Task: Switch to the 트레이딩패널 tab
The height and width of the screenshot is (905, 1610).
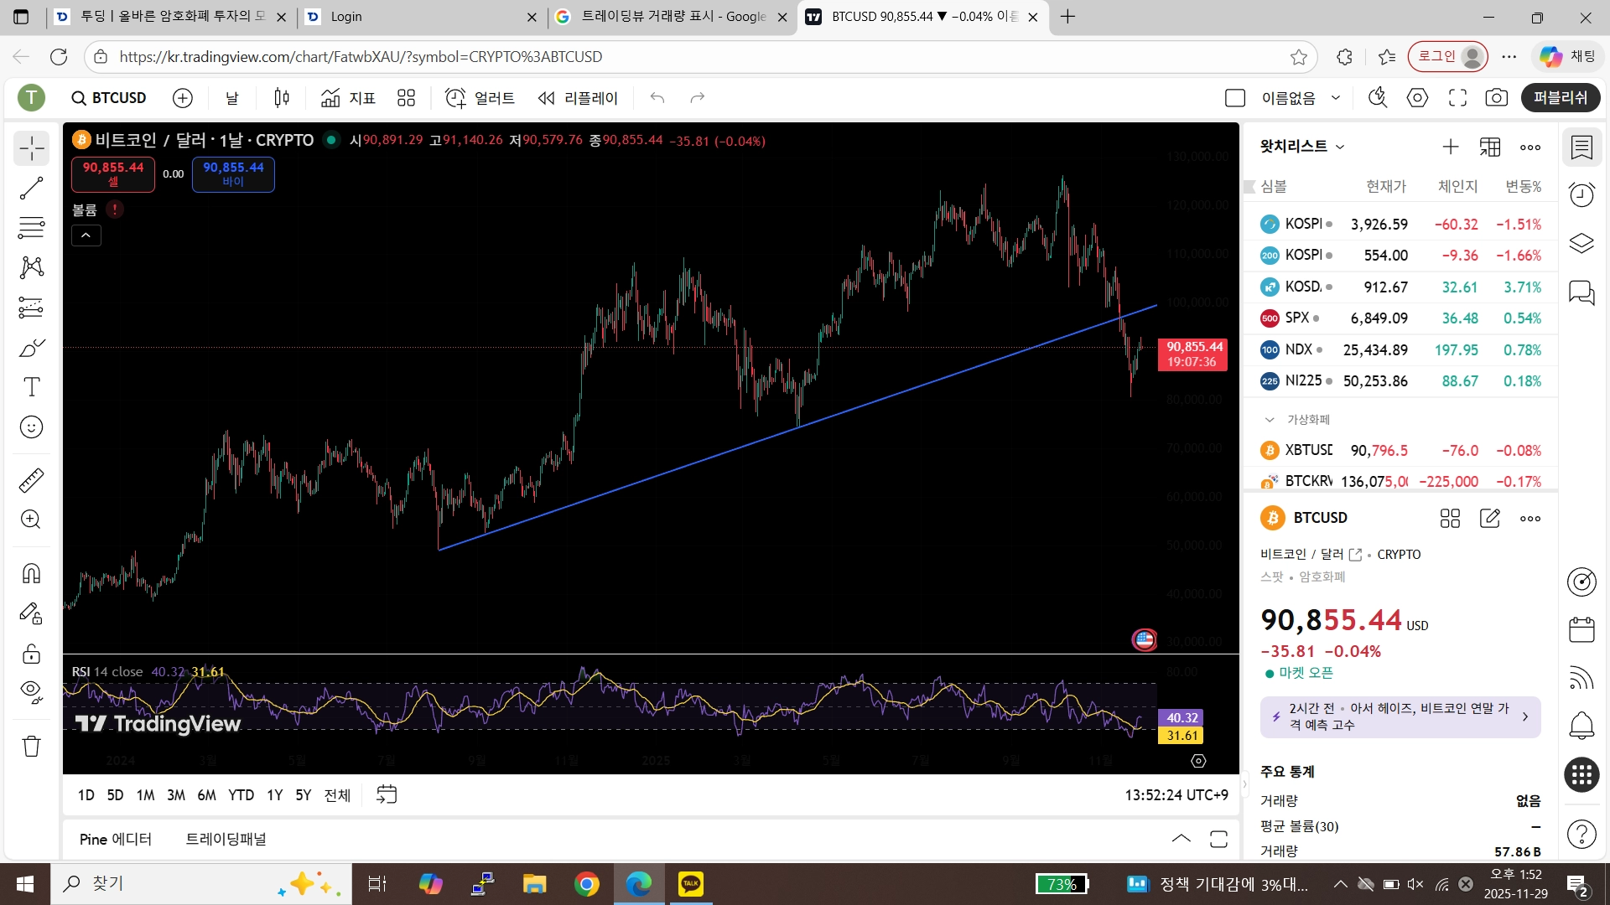Action: pyautogui.click(x=226, y=839)
